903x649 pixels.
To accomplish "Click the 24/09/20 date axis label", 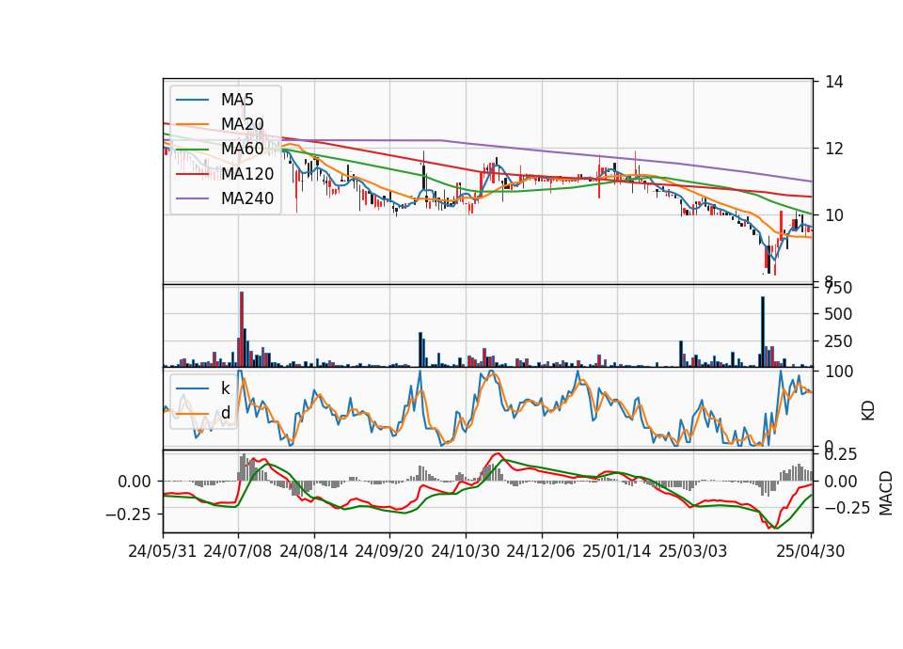I will pos(389,551).
